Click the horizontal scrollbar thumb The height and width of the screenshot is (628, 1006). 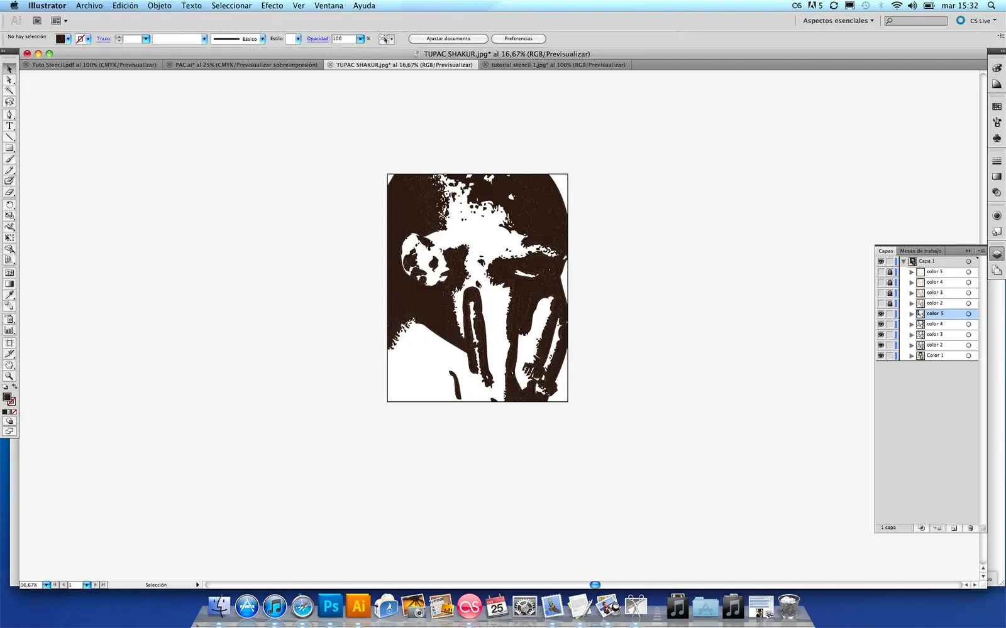point(595,585)
